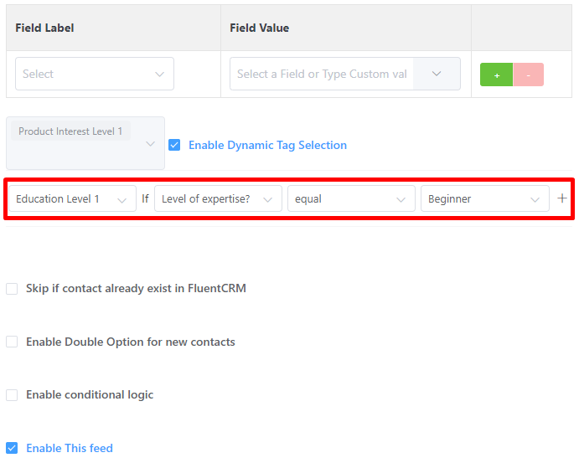
Task: Check Enable Double Option for new contacts
Action: 12,342
